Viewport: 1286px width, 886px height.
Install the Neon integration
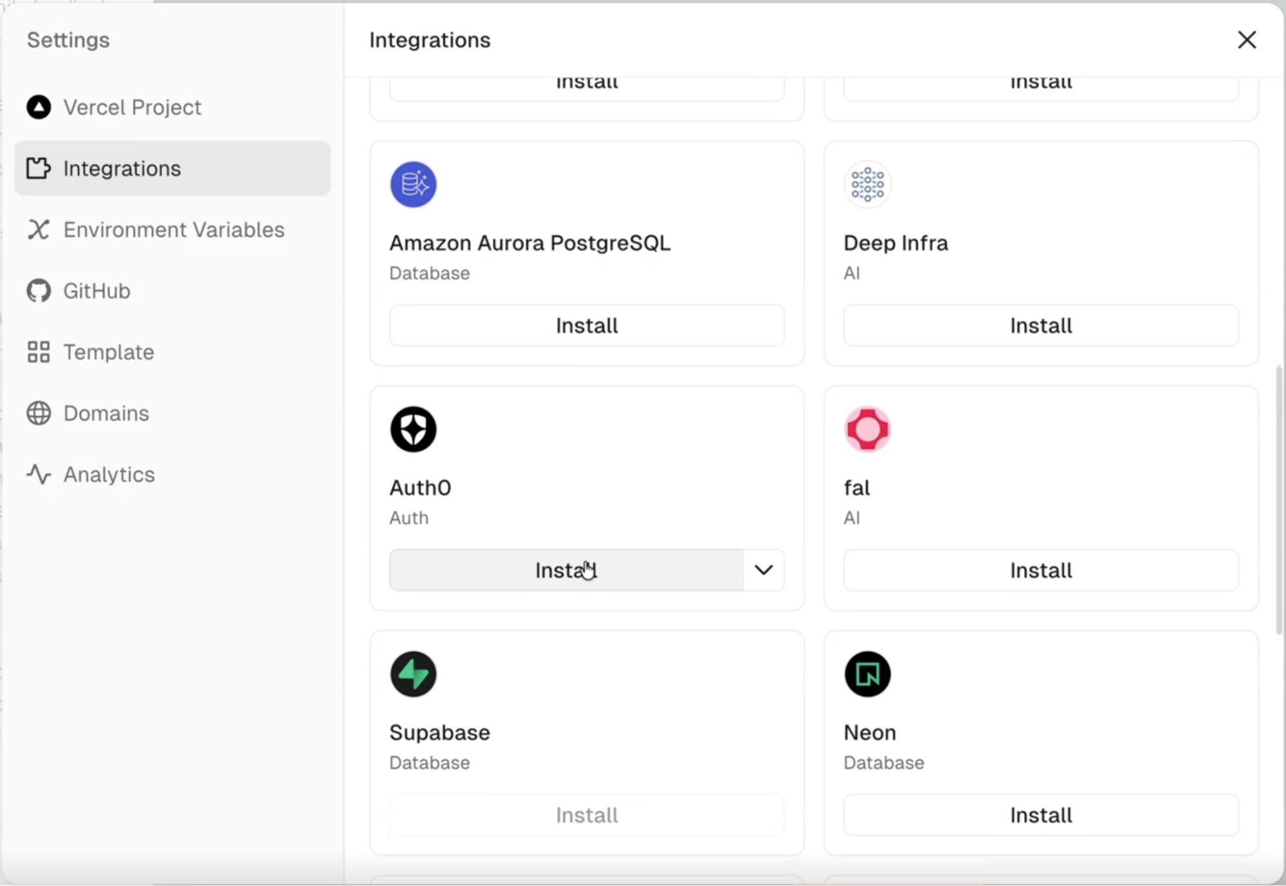tap(1041, 815)
